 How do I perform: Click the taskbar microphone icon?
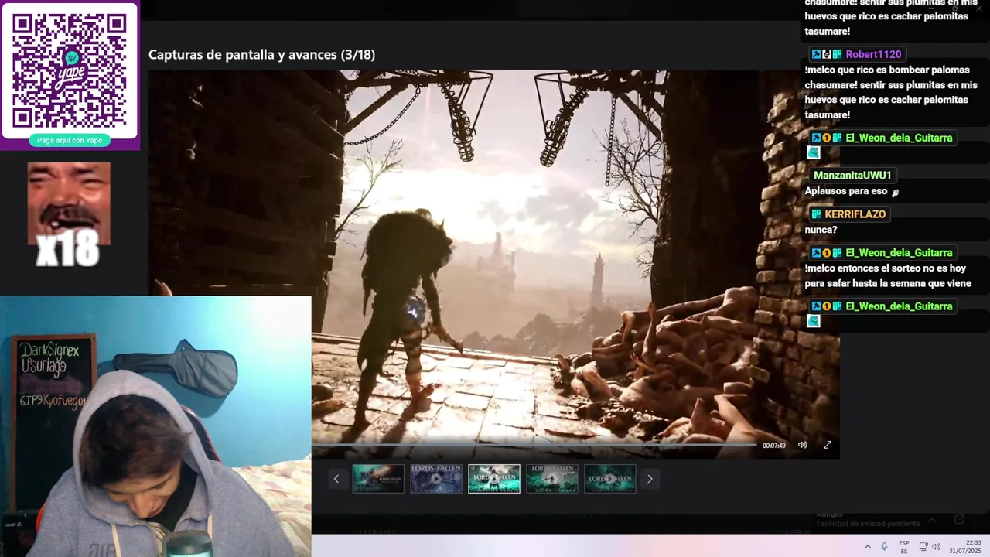pos(884,546)
